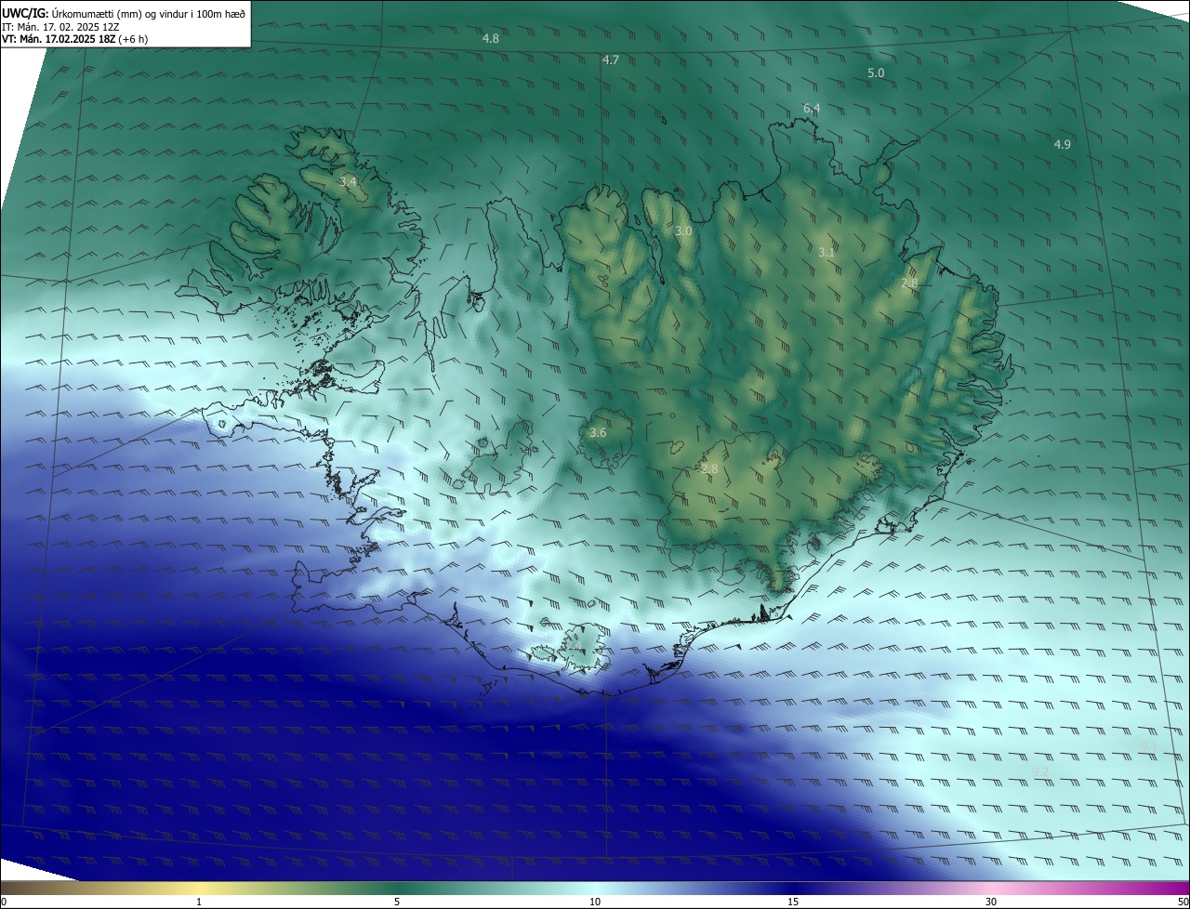1190x909 pixels.
Task: Click the colorbar tick label 0
Action: tap(4, 902)
